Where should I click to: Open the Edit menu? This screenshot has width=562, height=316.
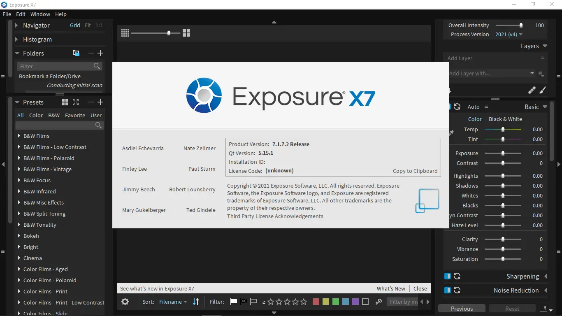pyautogui.click(x=21, y=14)
